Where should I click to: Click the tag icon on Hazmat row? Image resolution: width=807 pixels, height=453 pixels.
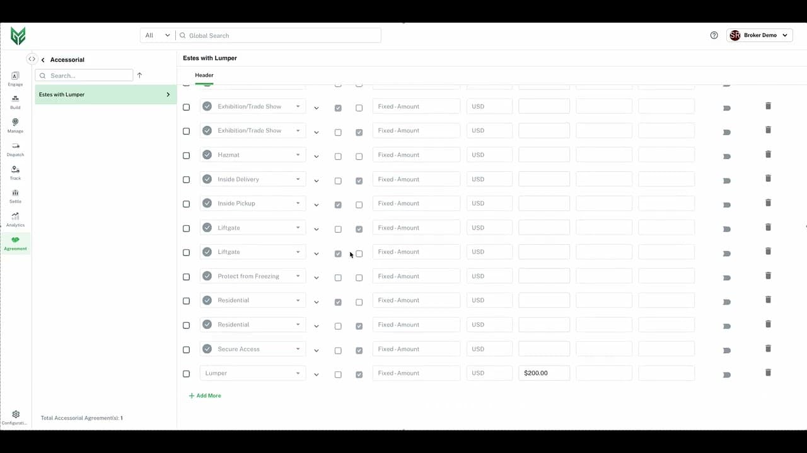[726, 157]
